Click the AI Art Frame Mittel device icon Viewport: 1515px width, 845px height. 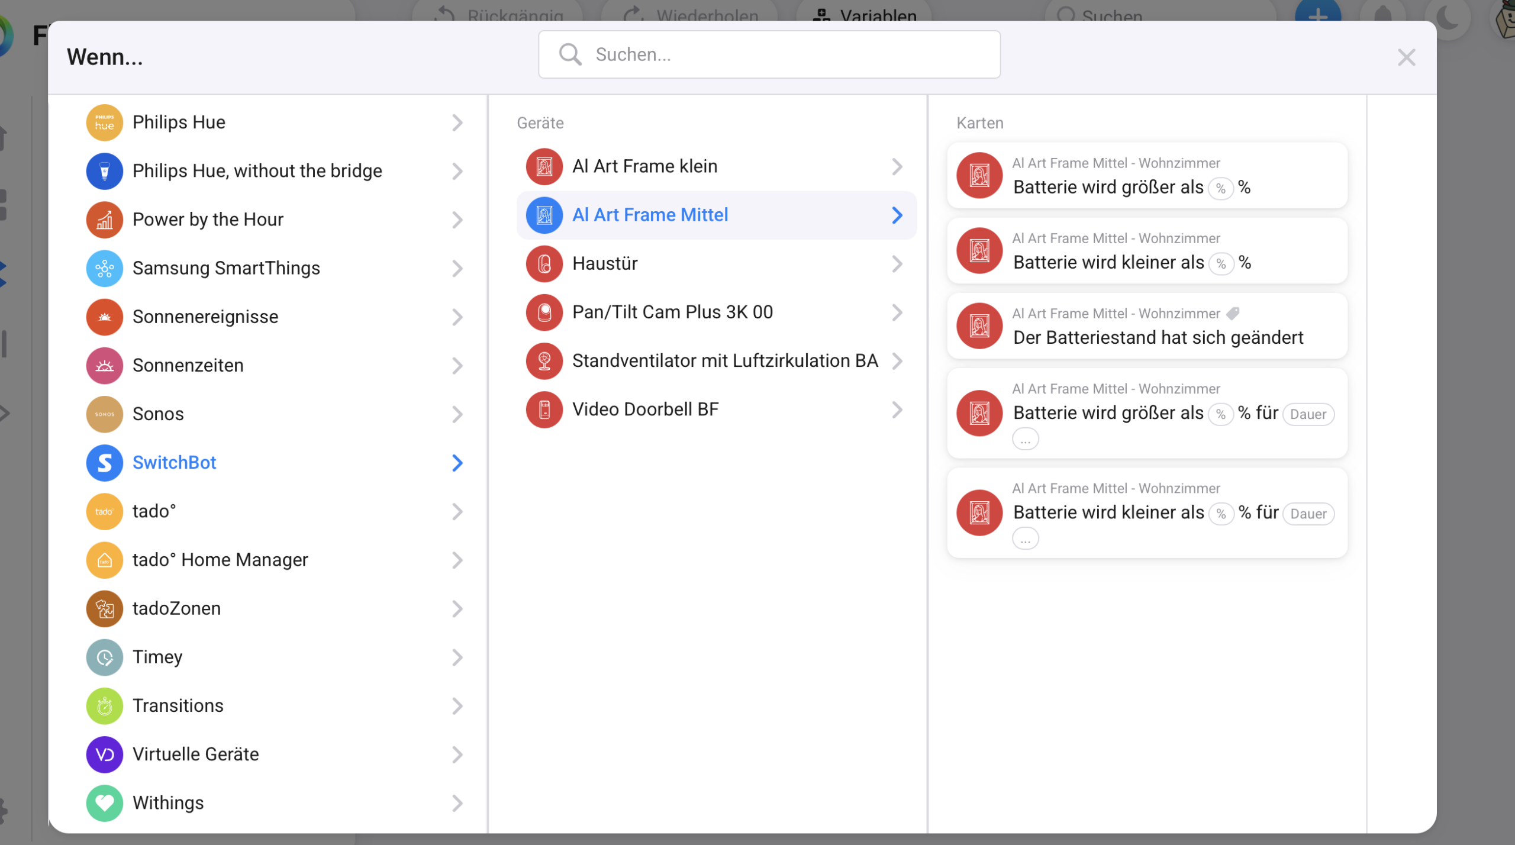coord(544,215)
